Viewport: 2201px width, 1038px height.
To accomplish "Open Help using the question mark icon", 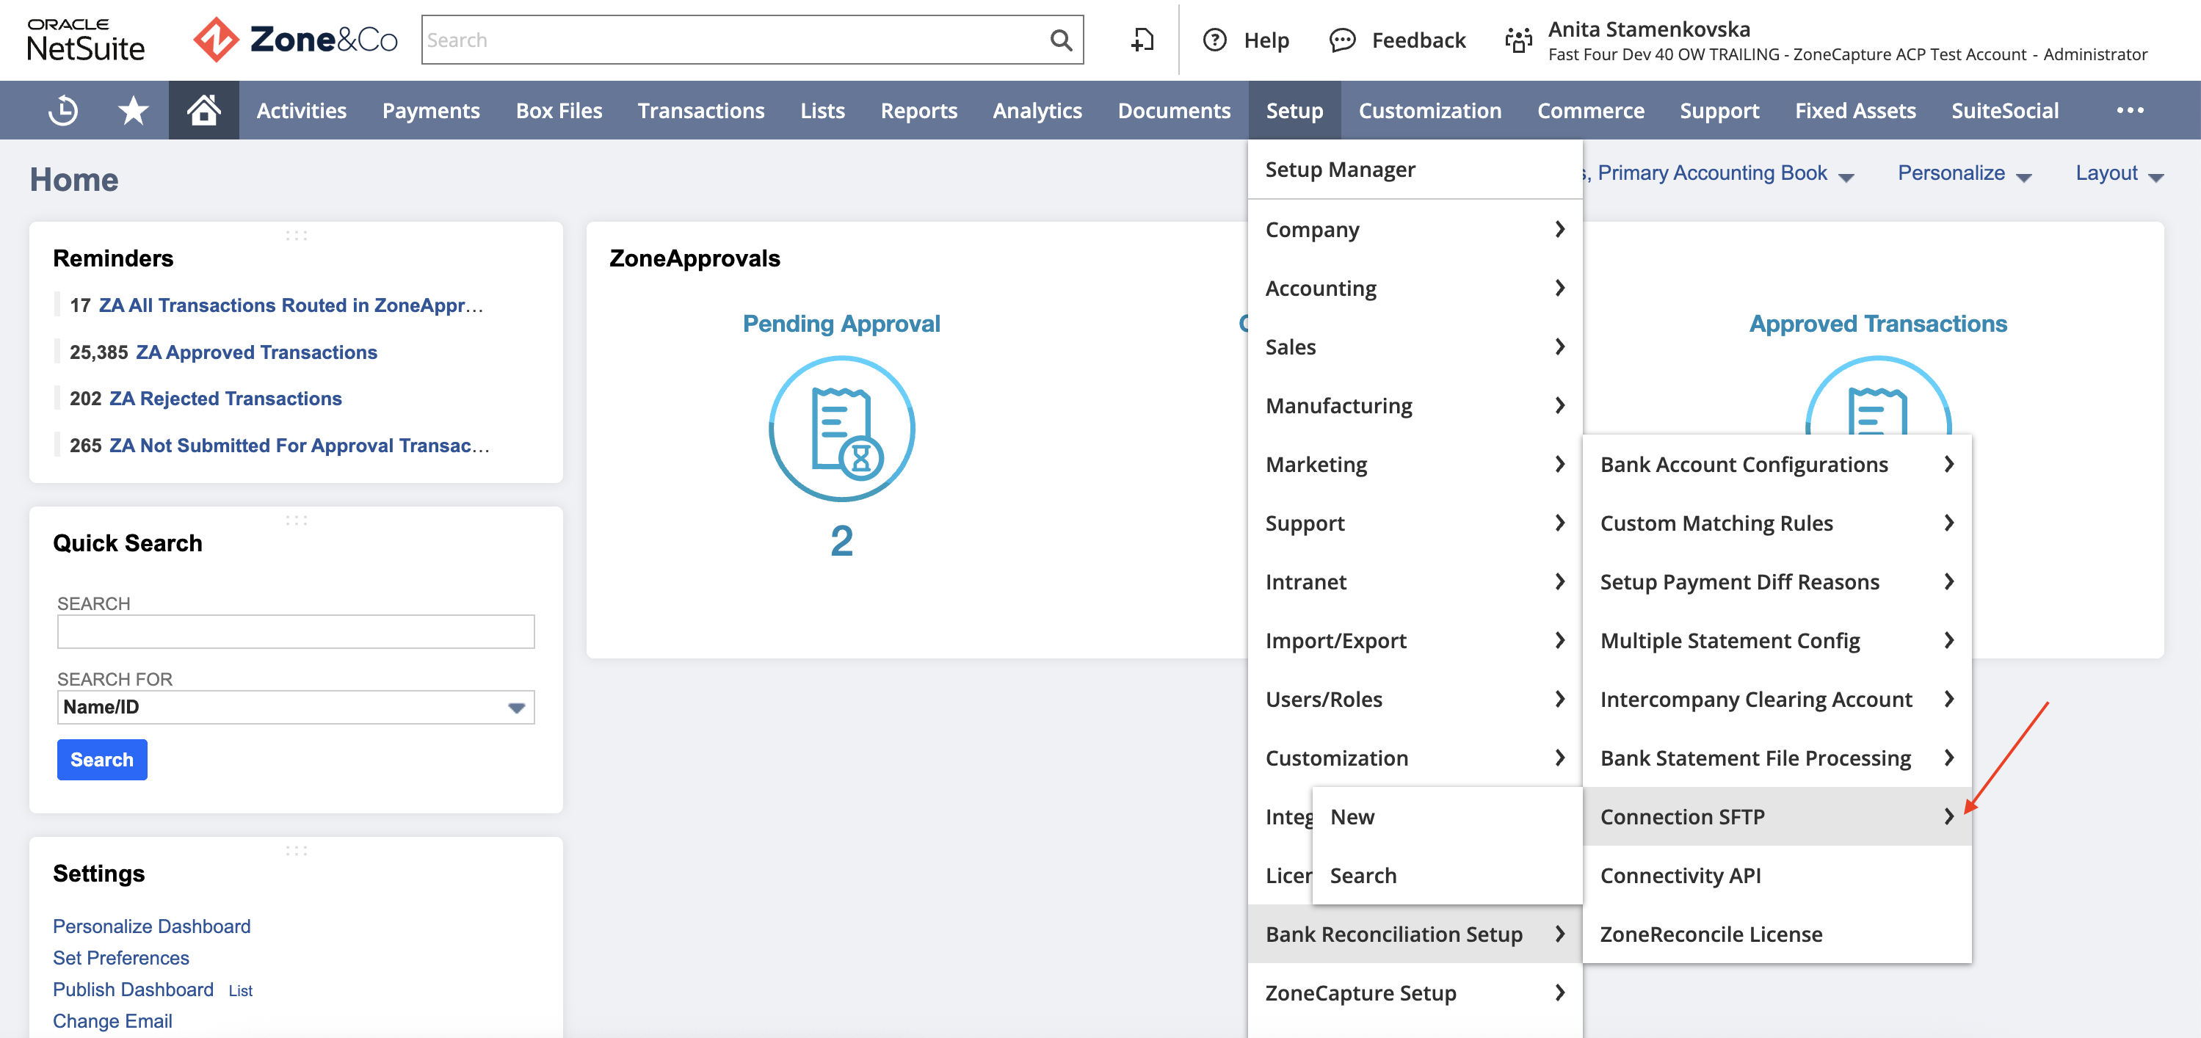I will (1215, 40).
